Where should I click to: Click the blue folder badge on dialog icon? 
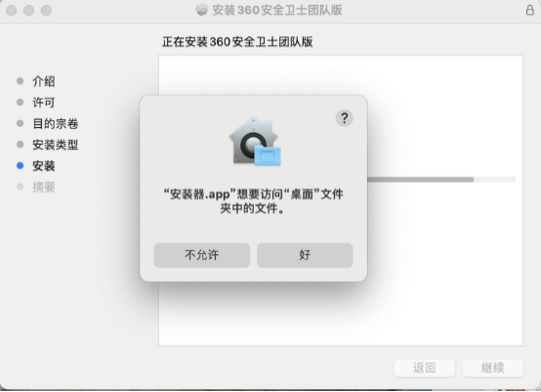tap(268, 155)
